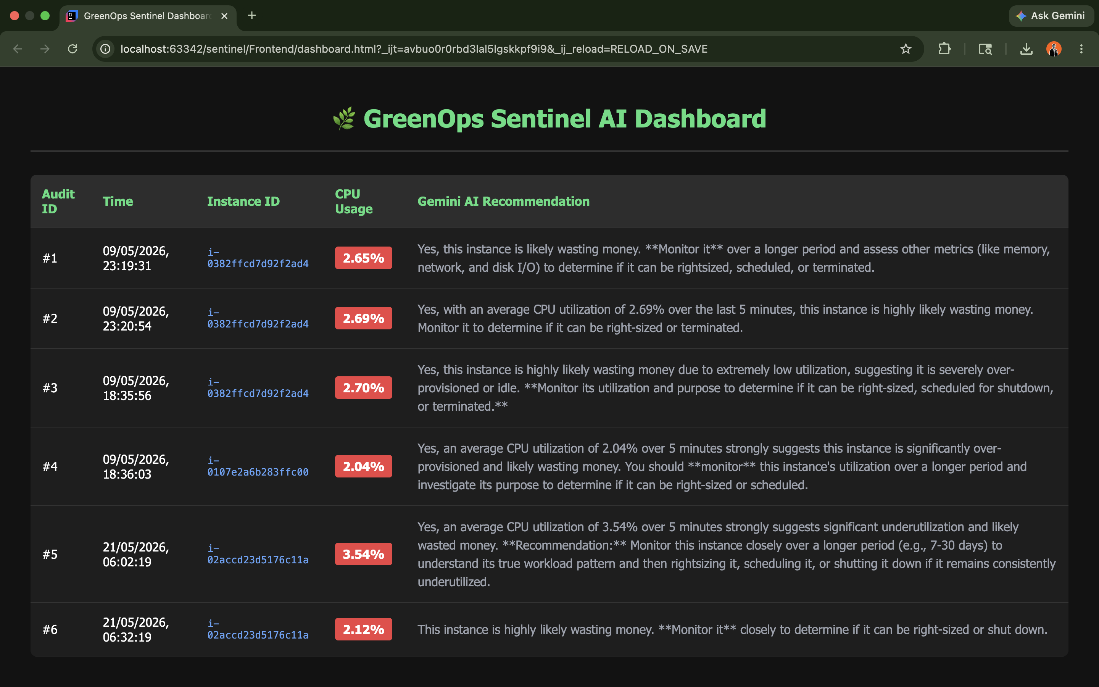Click instance ID in audit #1 row
1099x687 pixels.
pyautogui.click(x=258, y=258)
